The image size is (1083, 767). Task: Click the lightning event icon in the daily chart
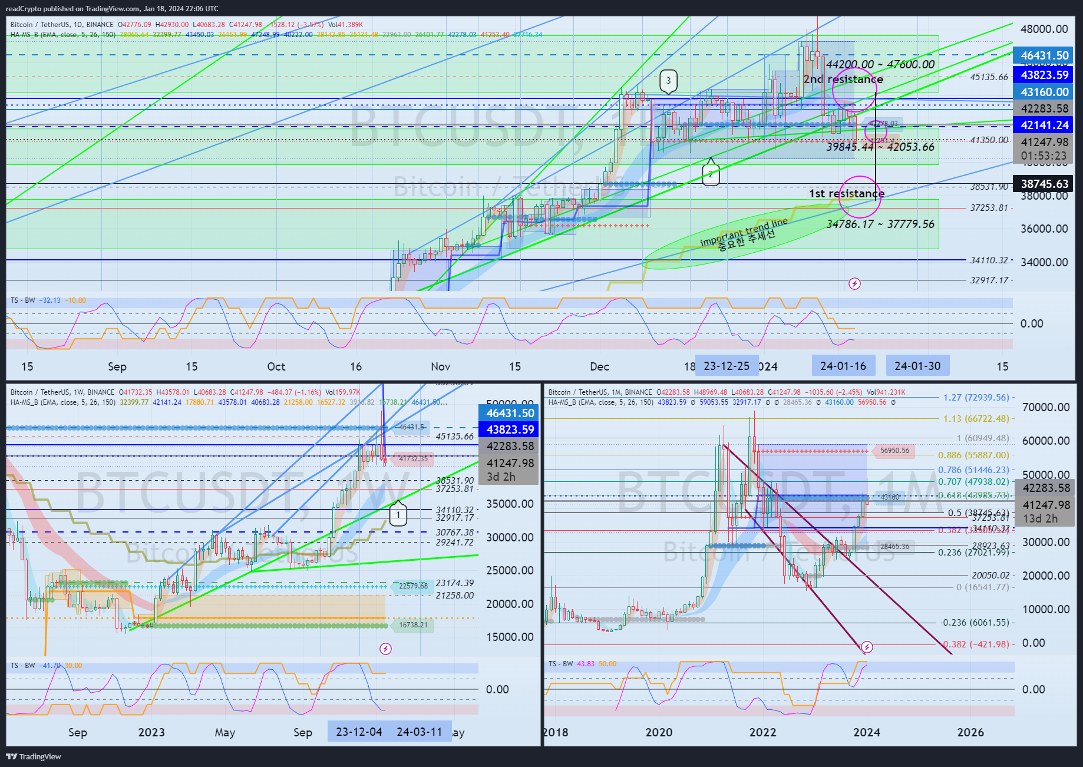854,284
